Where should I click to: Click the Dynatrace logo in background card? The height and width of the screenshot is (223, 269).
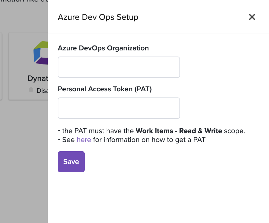point(40,53)
